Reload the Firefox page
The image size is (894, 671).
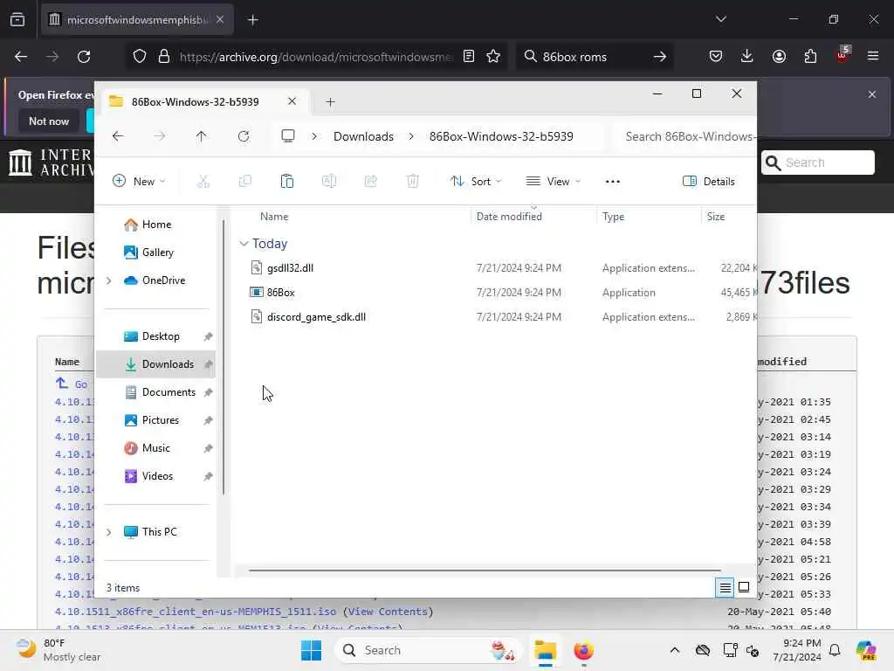click(84, 57)
